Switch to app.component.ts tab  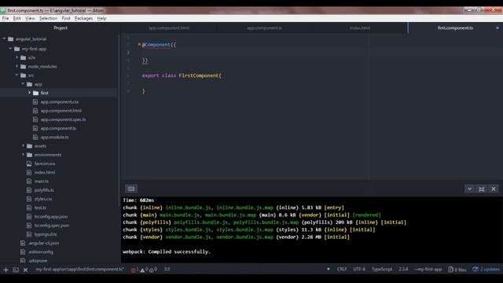pos(264,28)
